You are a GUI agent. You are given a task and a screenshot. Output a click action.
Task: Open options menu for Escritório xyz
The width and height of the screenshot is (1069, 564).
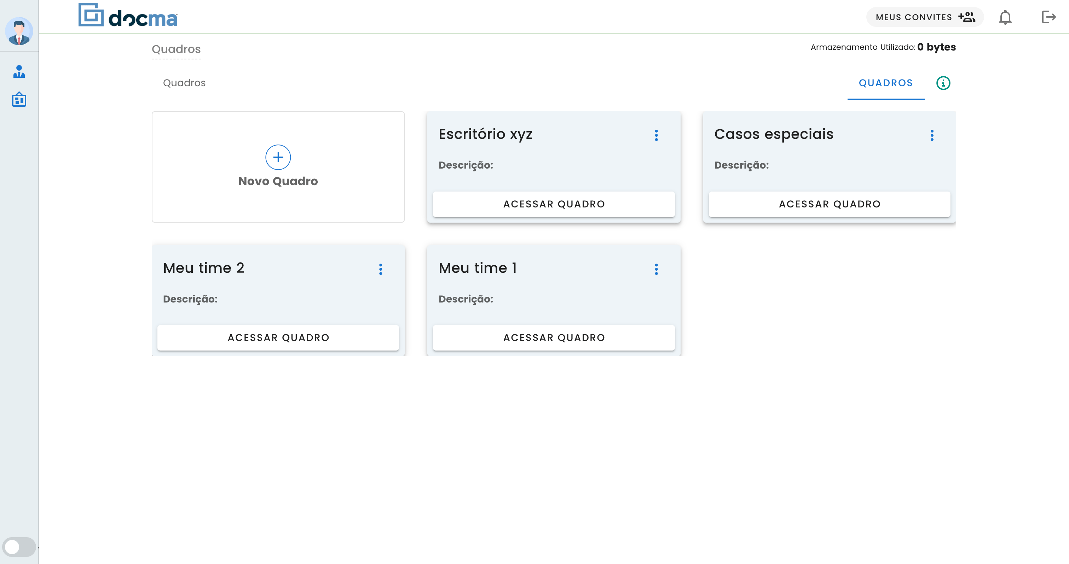[656, 135]
